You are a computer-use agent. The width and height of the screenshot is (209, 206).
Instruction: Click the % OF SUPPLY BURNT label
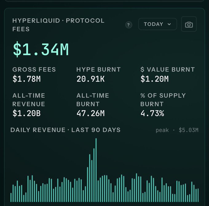(163, 100)
